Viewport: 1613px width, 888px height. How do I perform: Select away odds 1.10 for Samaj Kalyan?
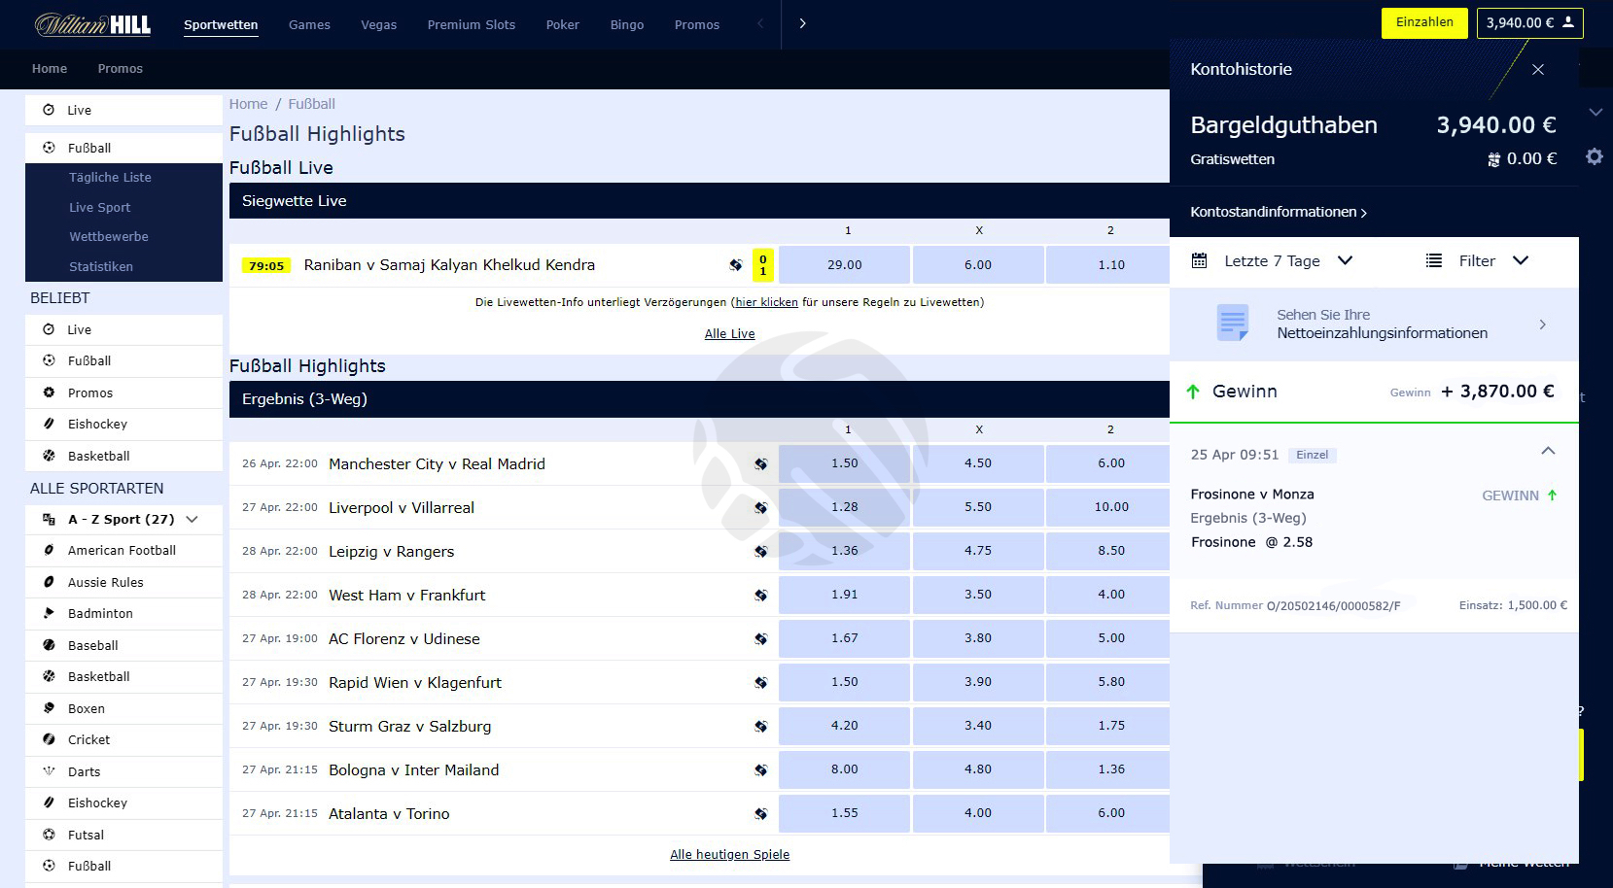tap(1110, 264)
